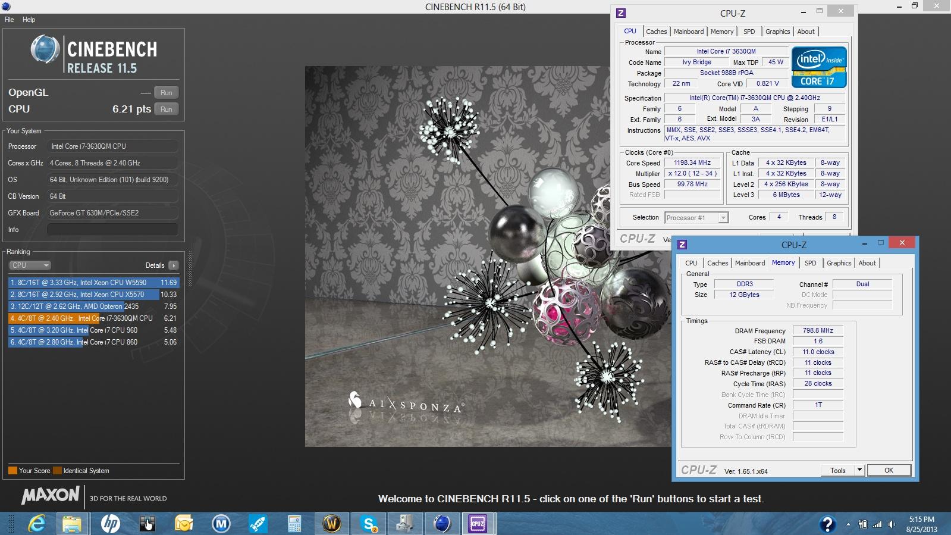Click the DRAM Frequency value 798.8 MHz
951x535 pixels.
click(818, 331)
